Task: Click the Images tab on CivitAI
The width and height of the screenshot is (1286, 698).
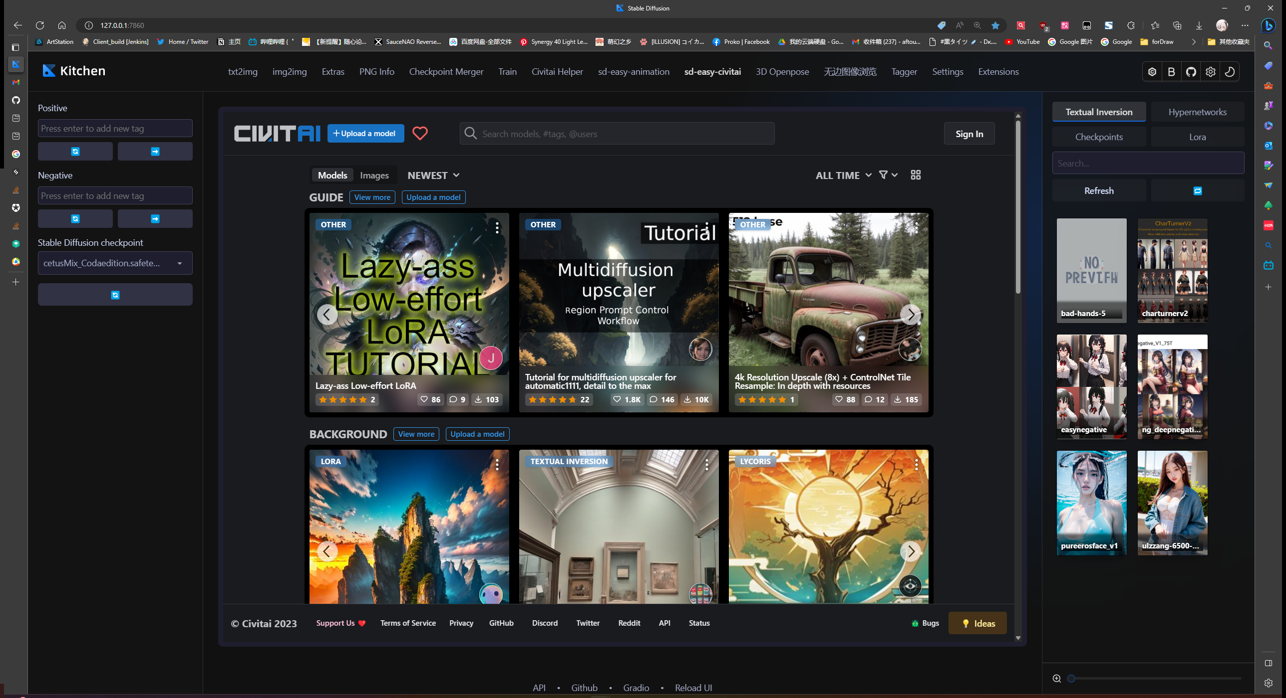Action: (374, 175)
